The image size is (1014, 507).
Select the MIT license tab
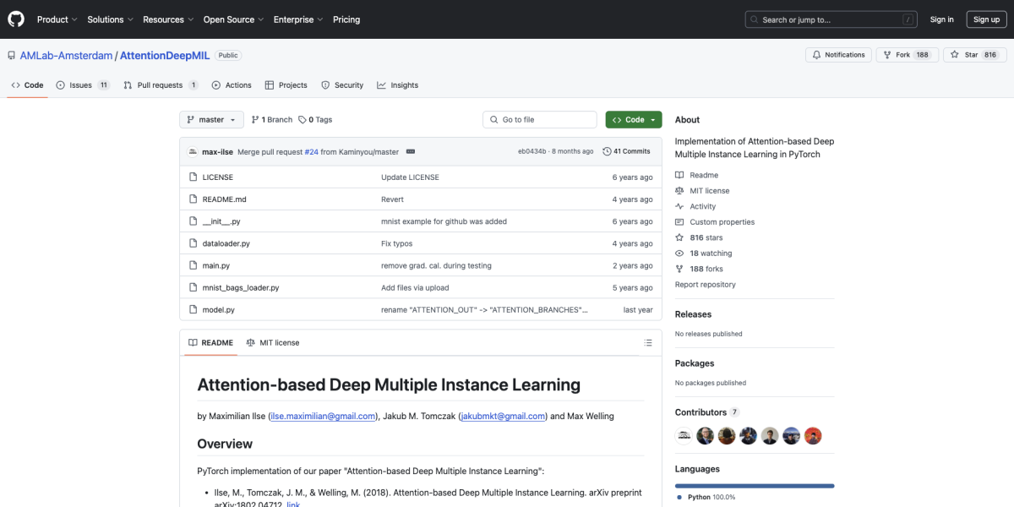click(272, 343)
